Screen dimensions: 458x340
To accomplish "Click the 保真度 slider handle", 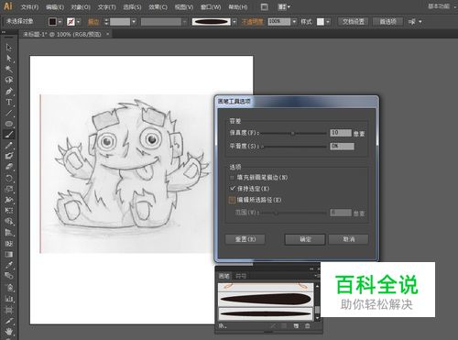I will pos(292,133).
